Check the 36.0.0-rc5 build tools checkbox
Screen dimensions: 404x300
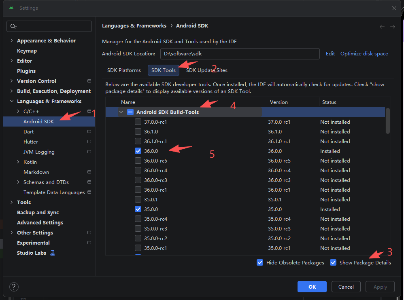(138, 161)
